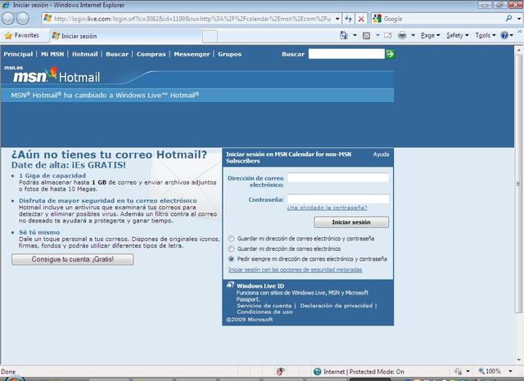This screenshot has width=524, height=381.
Task: Expand the zoom level dropdown arrow in status bar
Action: click(x=510, y=371)
